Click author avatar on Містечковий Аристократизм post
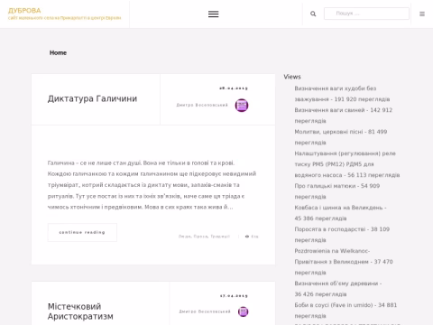The height and width of the screenshot is (325, 433). pyautogui.click(x=244, y=311)
